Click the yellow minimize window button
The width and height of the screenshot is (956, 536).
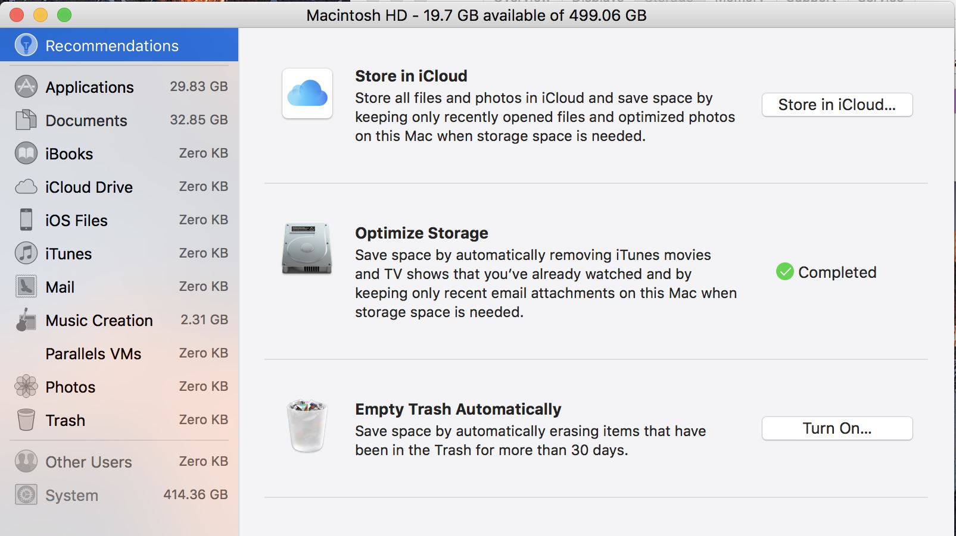(41, 15)
